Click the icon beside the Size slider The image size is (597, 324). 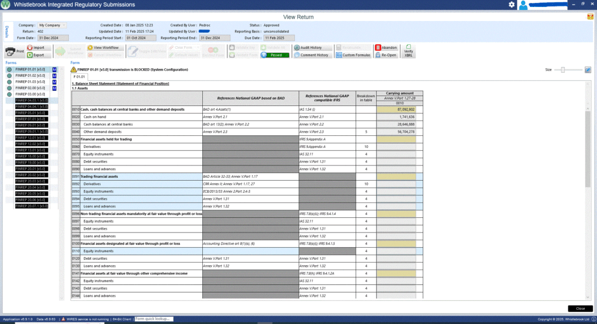(x=588, y=69)
